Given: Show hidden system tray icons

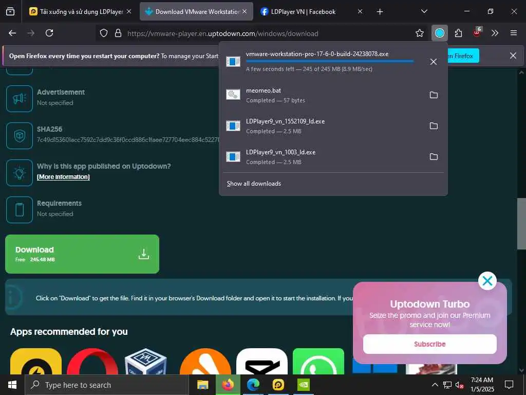Looking at the screenshot, I should coord(435,385).
